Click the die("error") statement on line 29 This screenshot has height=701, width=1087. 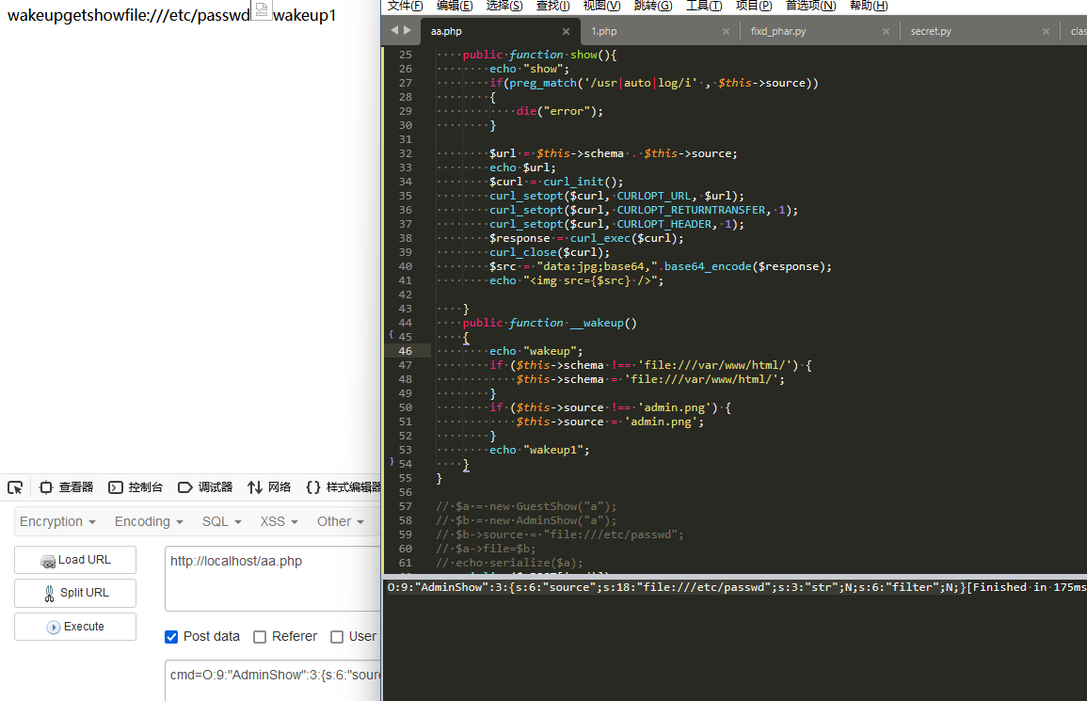[x=559, y=111]
